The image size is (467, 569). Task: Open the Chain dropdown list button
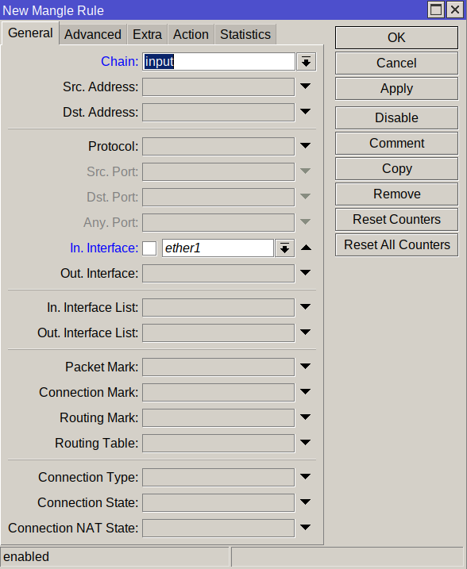click(306, 62)
